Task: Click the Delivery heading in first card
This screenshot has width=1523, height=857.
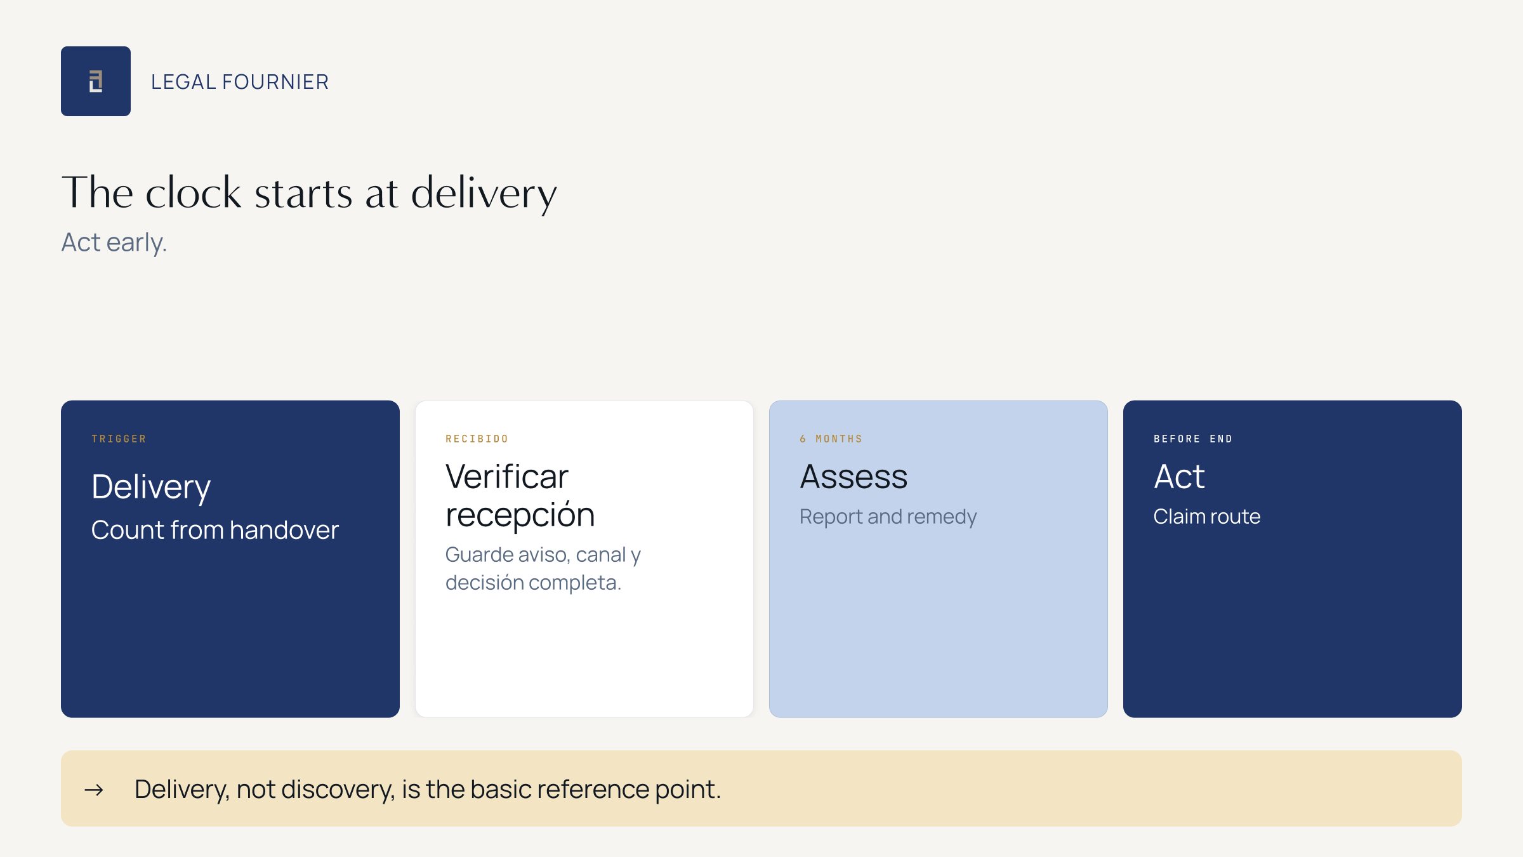Action: point(151,488)
